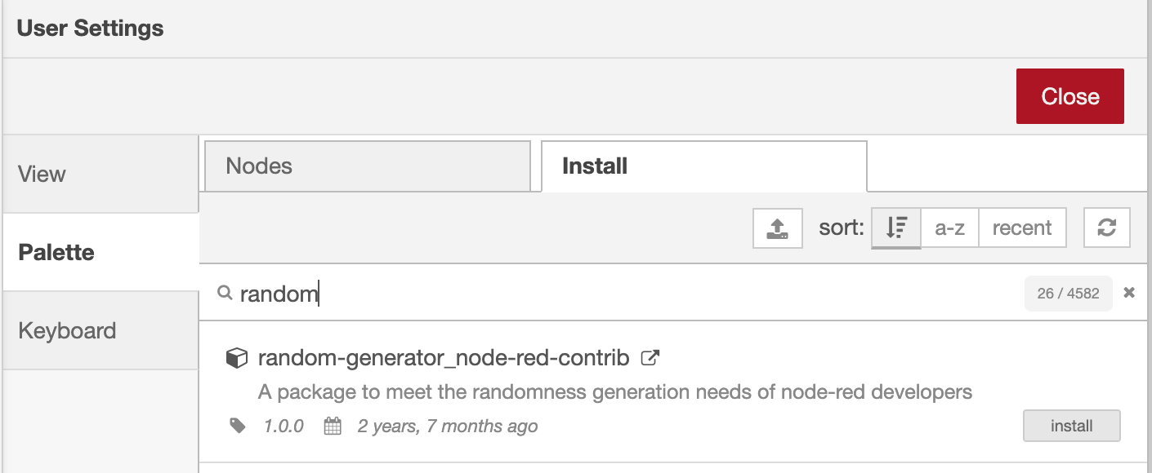Viewport: 1152px width, 473px height.
Task: Select the Palette settings section
Action: tap(100, 253)
